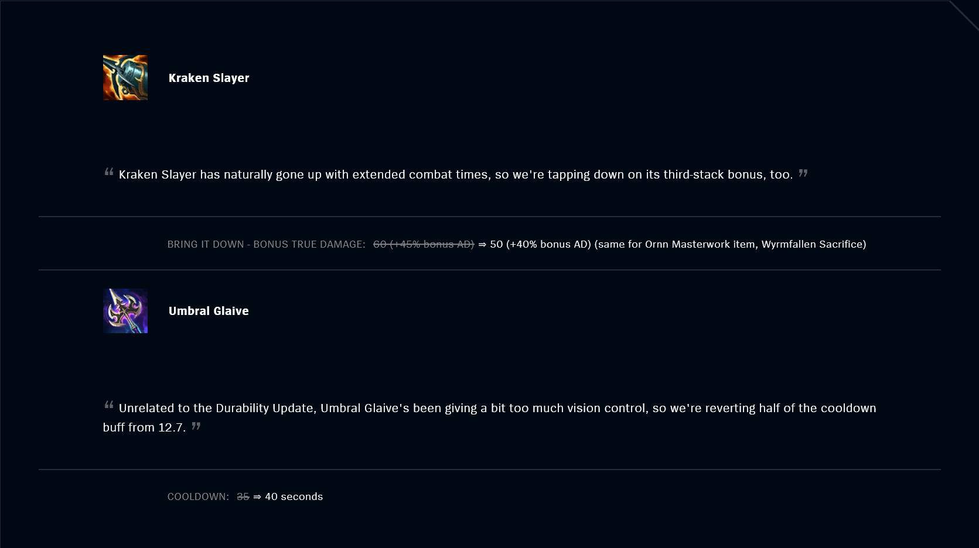The image size is (979, 548).
Task: Click the struck-through '35' cooldown value
Action: (243, 496)
